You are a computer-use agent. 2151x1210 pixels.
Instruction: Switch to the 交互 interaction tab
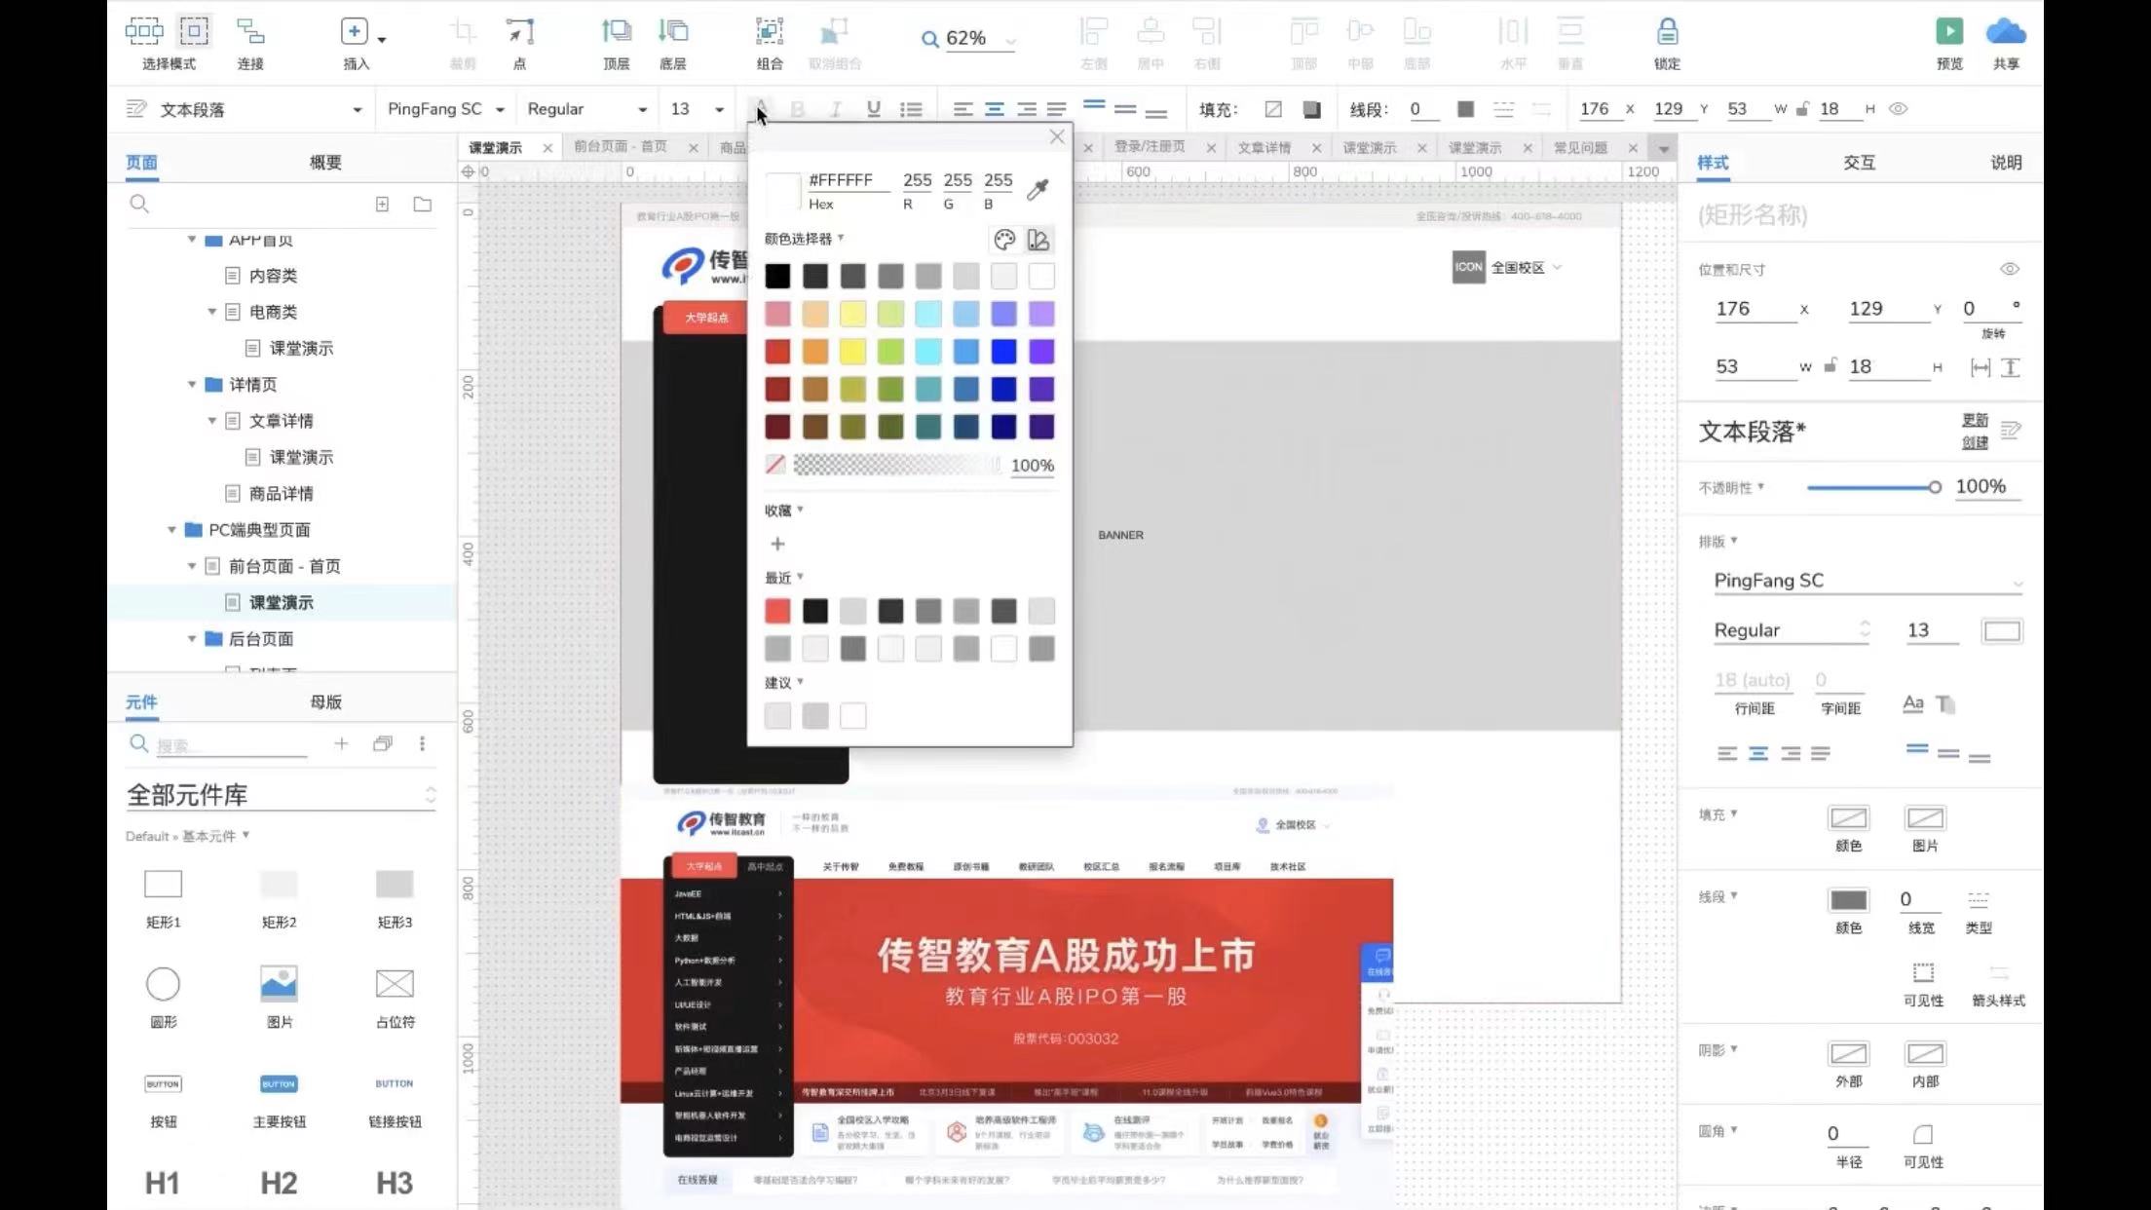[x=1858, y=163]
